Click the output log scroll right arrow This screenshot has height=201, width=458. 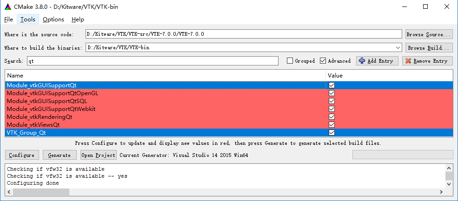pos(441,192)
